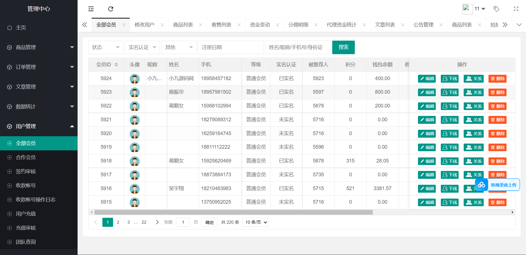This screenshot has width=526, height=255.
Task: Collapse 用户管理 sidebar menu
Action: 39,126
